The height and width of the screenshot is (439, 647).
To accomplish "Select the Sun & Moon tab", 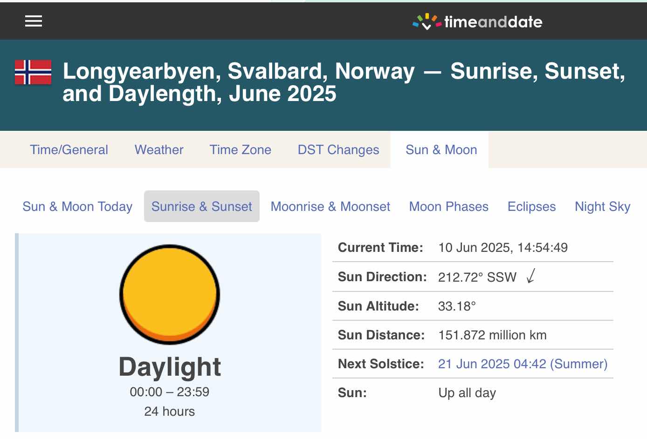I will (441, 150).
